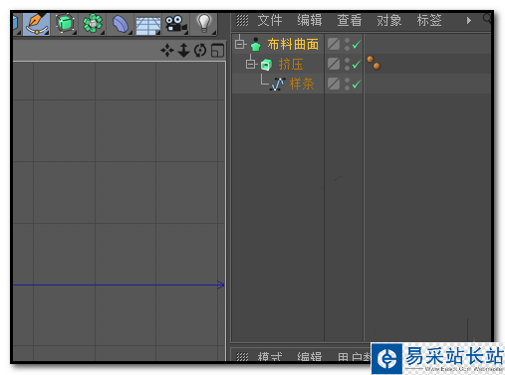The width and height of the screenshot is (505, 375).
Task: Expand more menus with the right arrow
Action: tap(469, 21)
